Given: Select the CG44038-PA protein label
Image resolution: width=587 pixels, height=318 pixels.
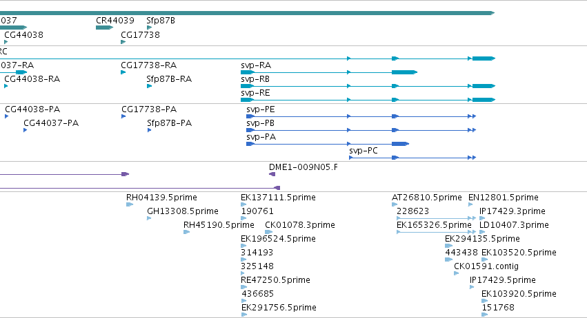Looking at the screenshot, I should pyautogui.click(x=32, y=109).
